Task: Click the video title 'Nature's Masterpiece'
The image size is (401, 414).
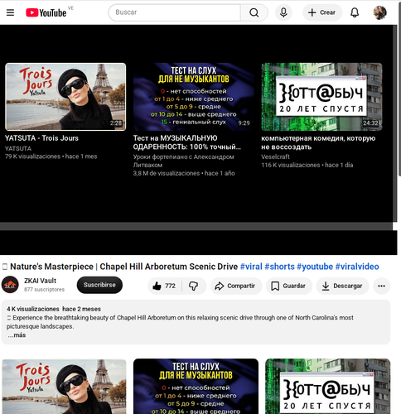Action: [x=124, y=267]
